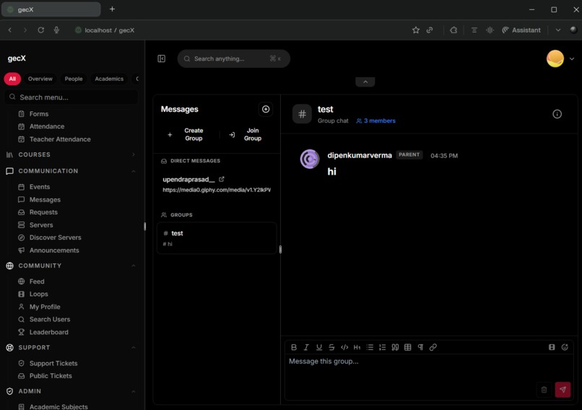Insert a numbered list in editor

(x=382, y=347)
